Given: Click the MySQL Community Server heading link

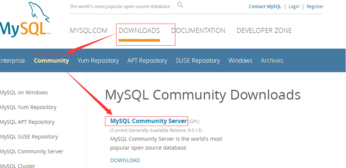Looking at the screenshot, I should tap(148, 121).
